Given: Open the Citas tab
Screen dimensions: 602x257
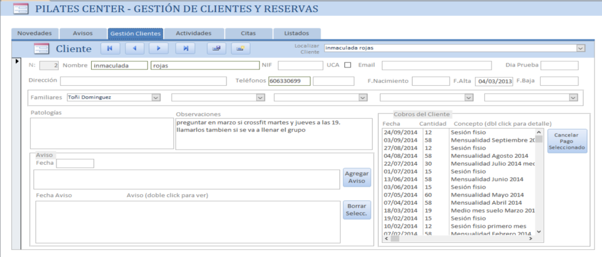Looking at the screenshot, I should (x=248, y=33).
